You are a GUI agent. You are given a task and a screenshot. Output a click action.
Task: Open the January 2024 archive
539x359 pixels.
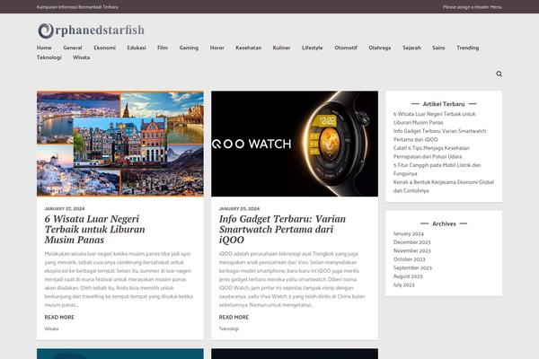click(409, 233)
